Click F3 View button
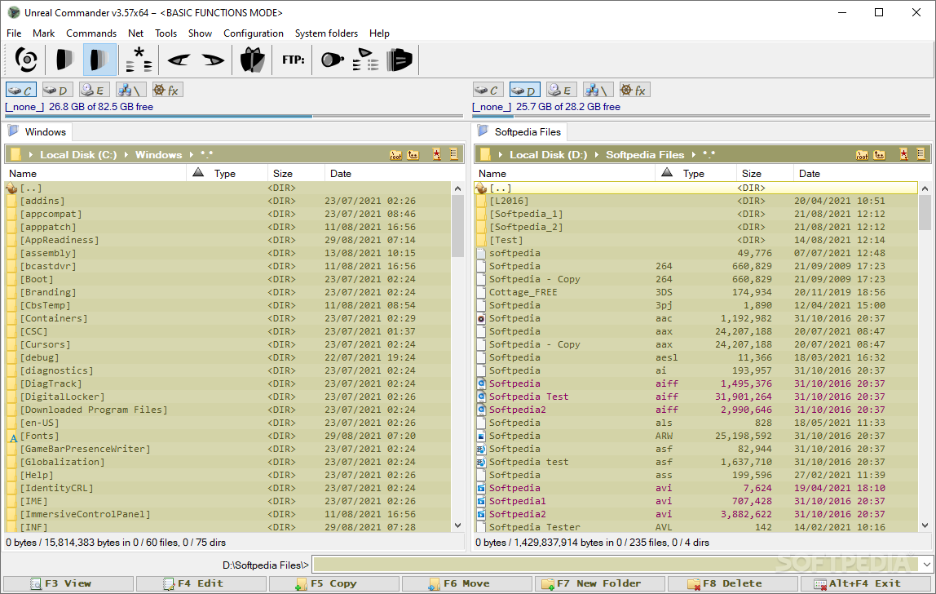Screen dimensions: 936x594 (68, 584)
